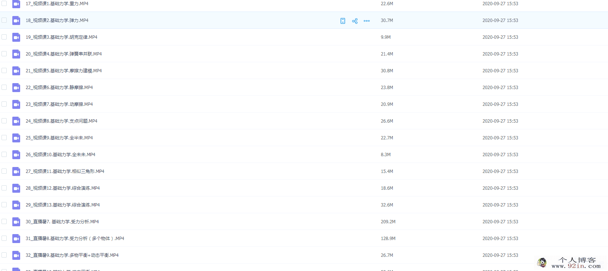The image size is (608, 271).
Task: Tick the checkbox for 30_直播7 受力分析.MP4
Action: click(4, 221)
